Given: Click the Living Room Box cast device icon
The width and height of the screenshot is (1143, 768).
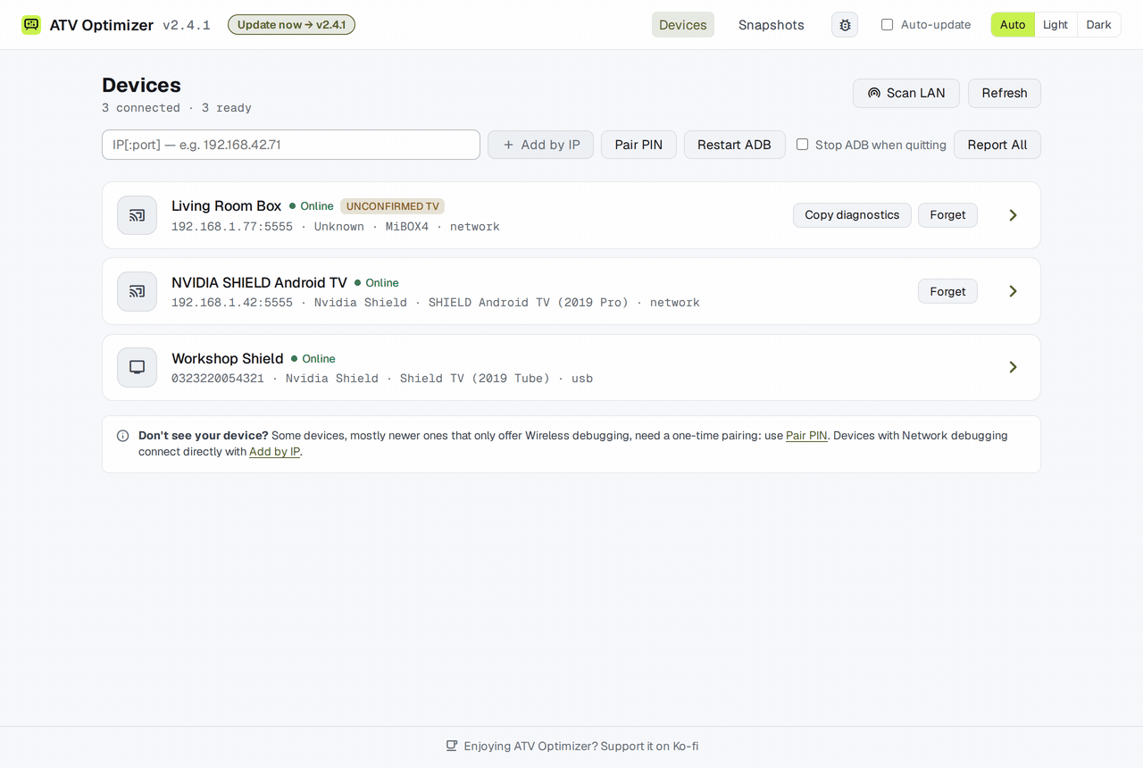Looking at the screenshot, I should 137,215.
